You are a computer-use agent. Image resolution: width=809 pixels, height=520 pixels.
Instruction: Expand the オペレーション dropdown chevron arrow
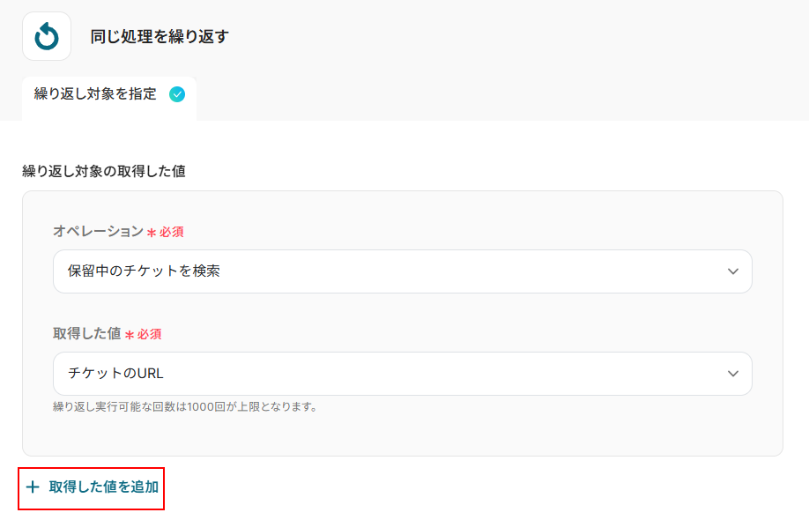732,271
